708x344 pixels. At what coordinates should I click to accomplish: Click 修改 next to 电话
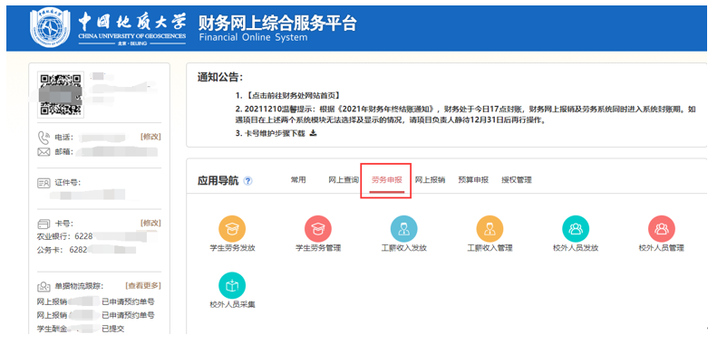tap(150, 137)
